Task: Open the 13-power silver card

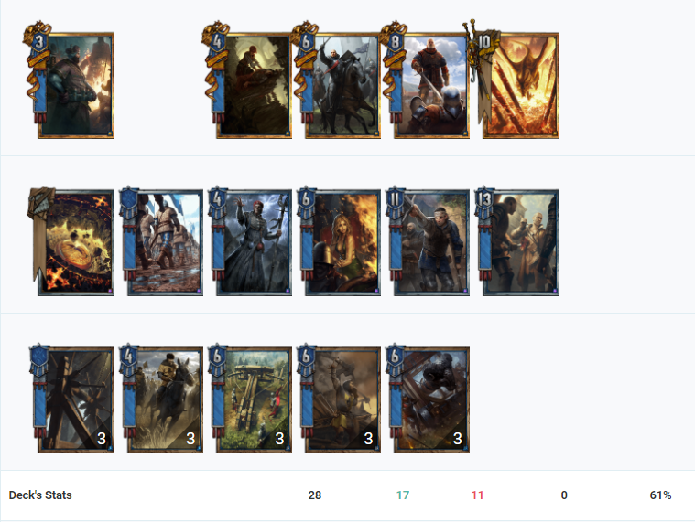Action: click(517, 241)
